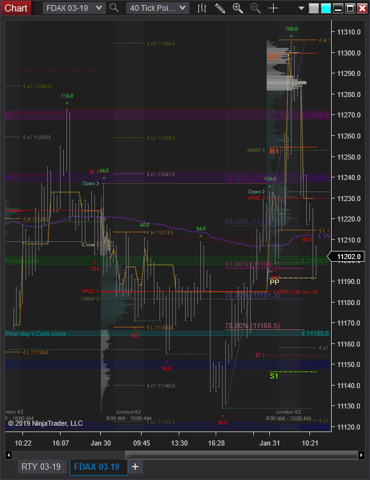Click the cyan interval link swatch
Screen dimensions: 370x480
point(326,8)
